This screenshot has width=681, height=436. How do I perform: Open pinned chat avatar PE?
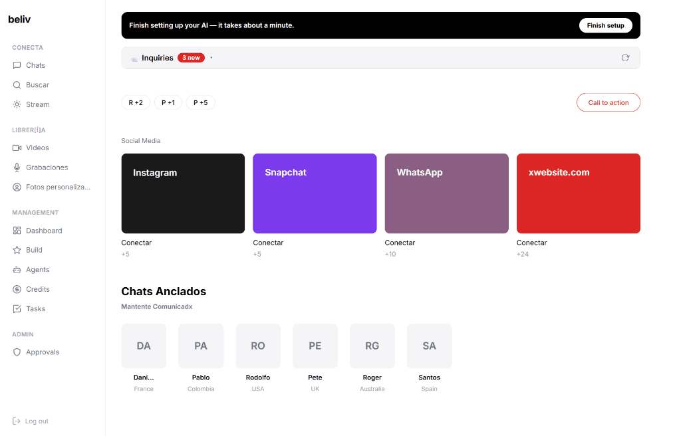[315, 346]
